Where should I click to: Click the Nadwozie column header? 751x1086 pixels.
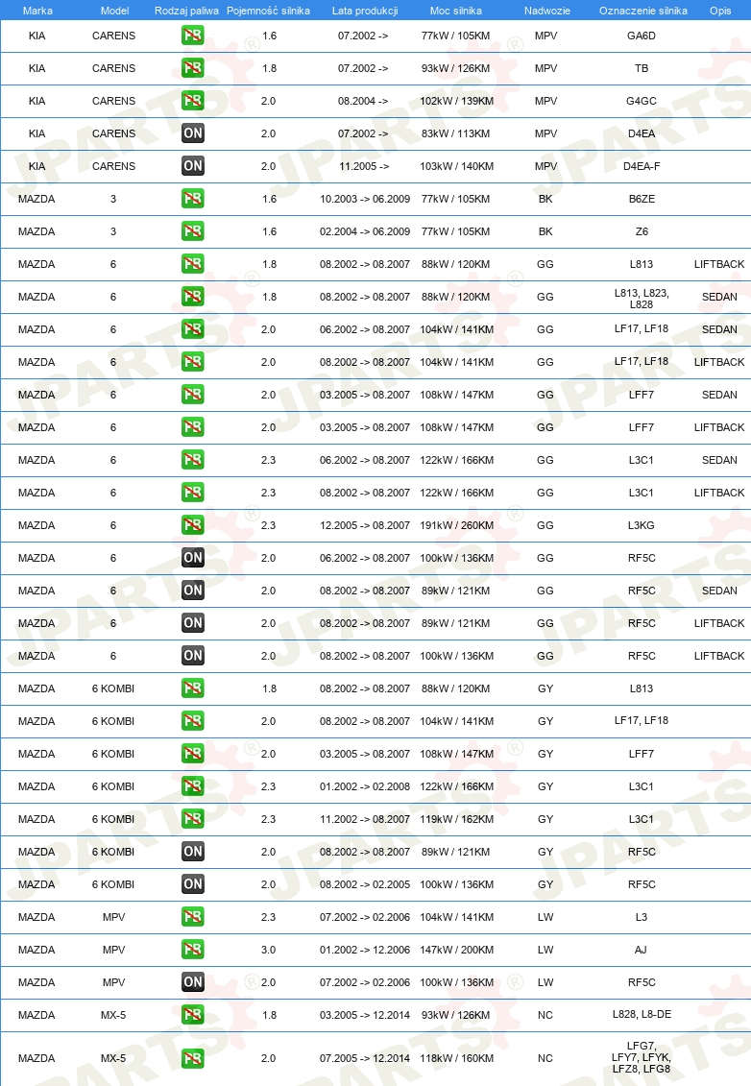pyautogui.click(x=546, y=11)
